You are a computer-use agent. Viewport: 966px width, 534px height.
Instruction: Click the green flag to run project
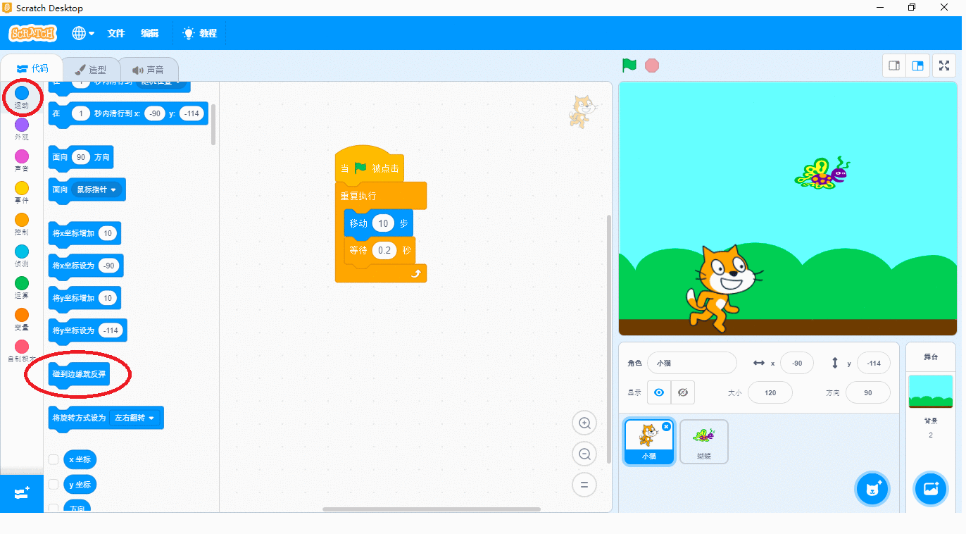629,66
